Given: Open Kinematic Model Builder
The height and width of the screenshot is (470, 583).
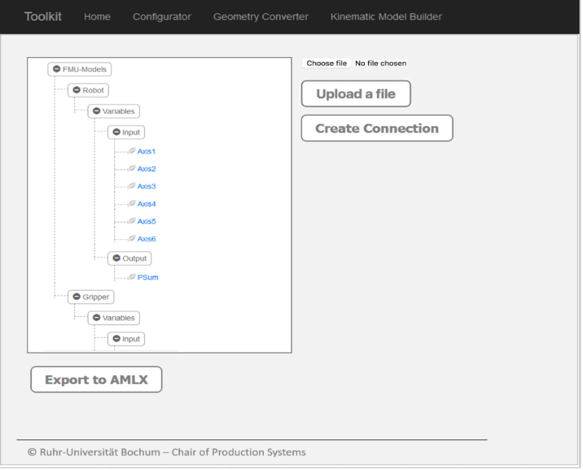Looking at the screenshot, I should (386, 17).
